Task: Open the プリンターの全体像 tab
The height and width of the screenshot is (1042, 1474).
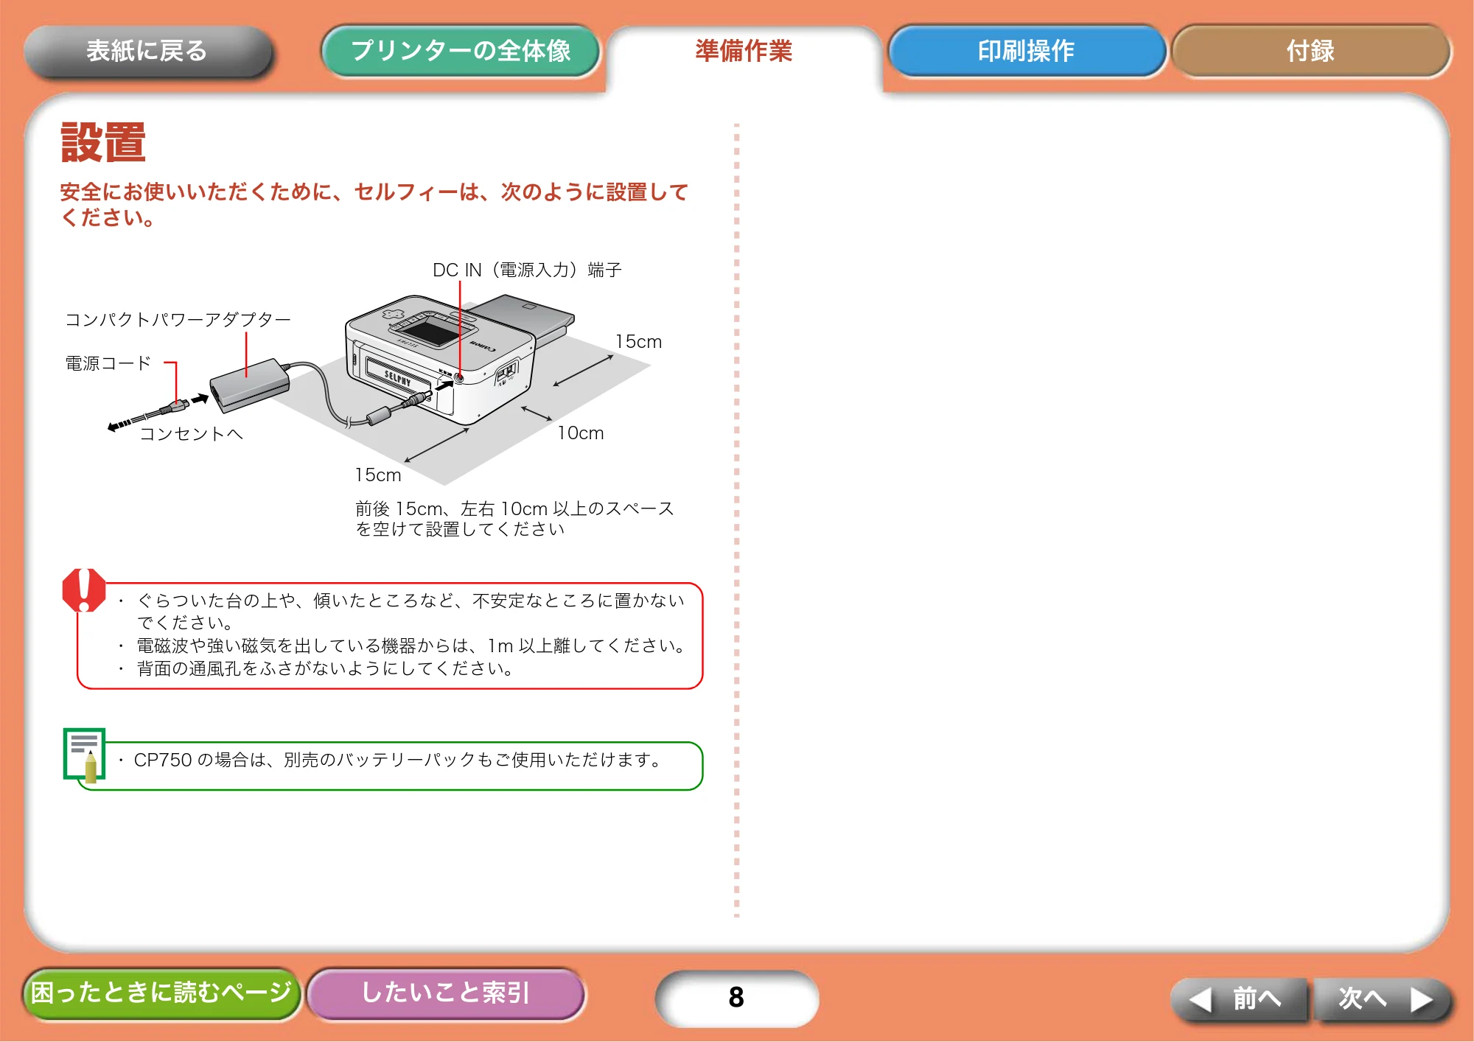Action: (461, 51)
